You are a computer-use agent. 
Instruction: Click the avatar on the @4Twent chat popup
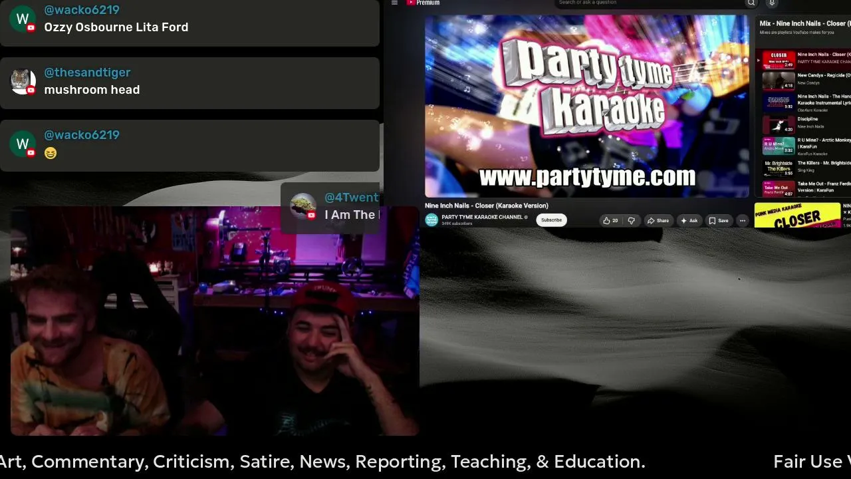[303, 206]
